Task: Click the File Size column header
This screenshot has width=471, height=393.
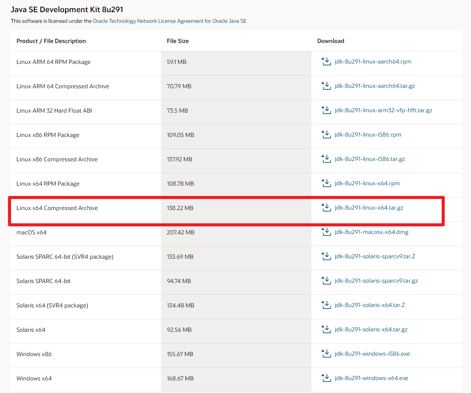Action: click(178, 41)
